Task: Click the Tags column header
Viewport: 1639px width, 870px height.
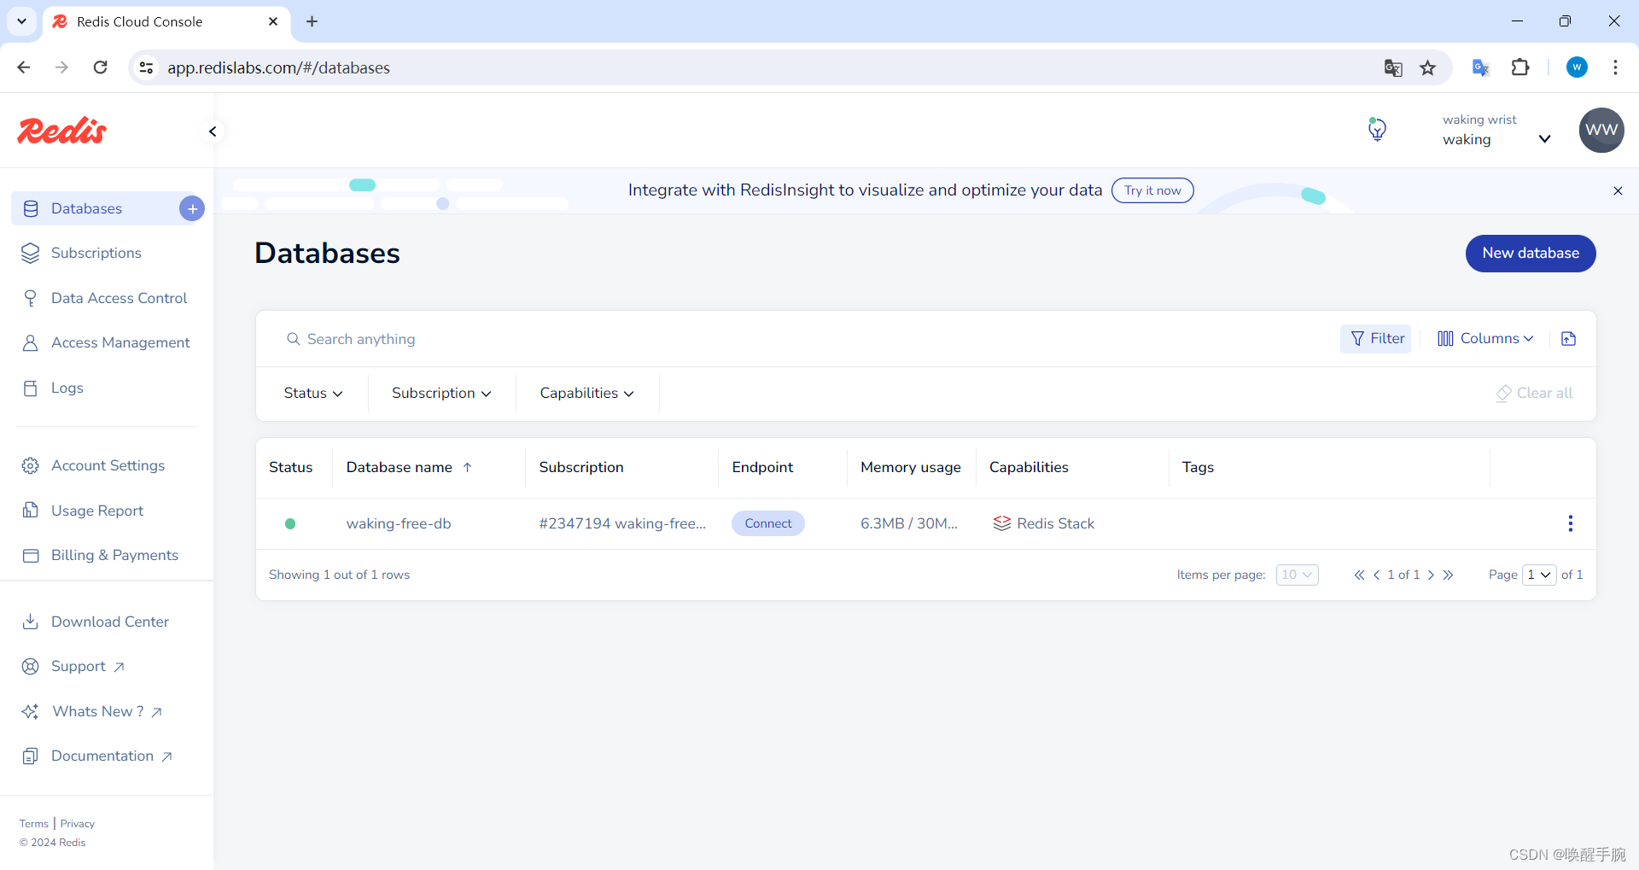Action: tap(1198, 467)
